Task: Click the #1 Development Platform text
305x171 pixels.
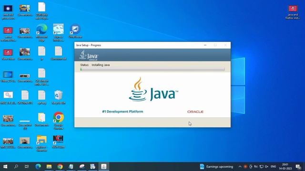Action: tap(122, 112)
